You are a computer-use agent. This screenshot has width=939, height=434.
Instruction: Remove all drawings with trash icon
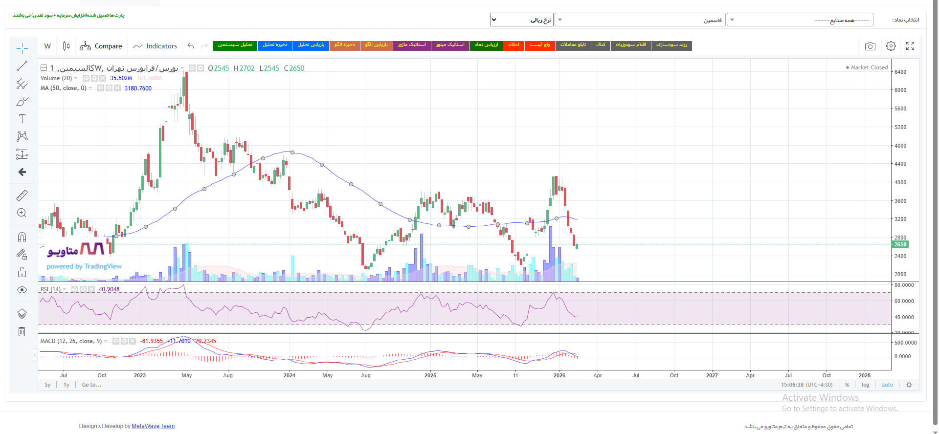(22, 332)
